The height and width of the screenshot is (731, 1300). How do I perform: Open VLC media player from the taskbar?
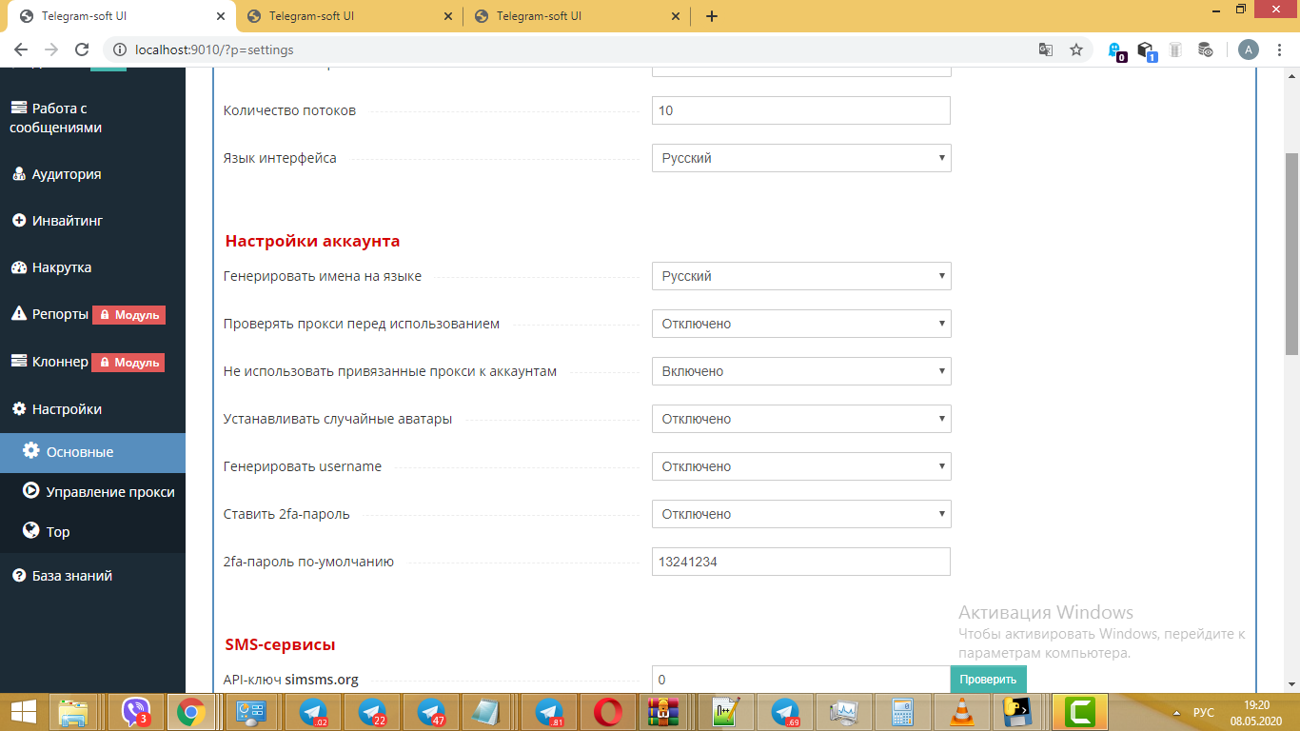[x=962, y=711]
